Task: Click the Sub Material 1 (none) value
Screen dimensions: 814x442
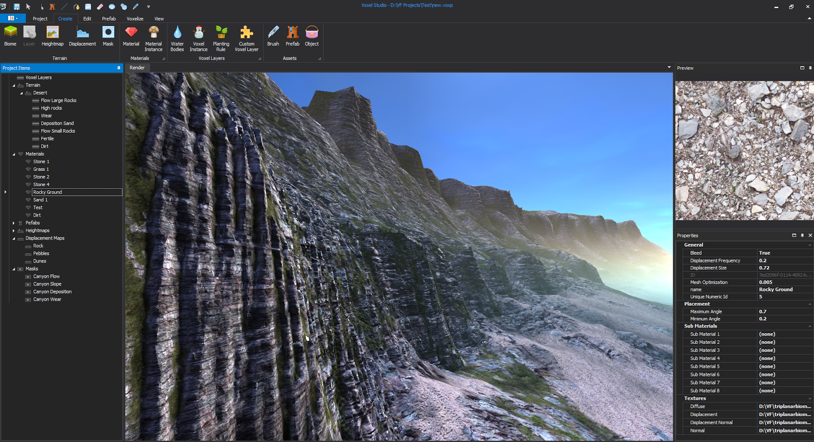Action: (785, 334)
